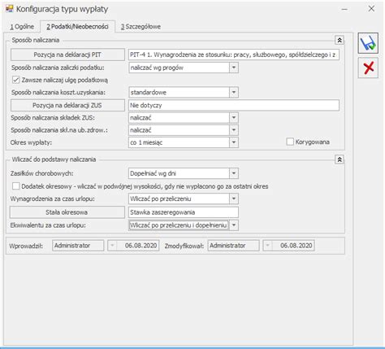Enable the Korygowana checkbox
The image size is (385, 349).
pos(290,142)
